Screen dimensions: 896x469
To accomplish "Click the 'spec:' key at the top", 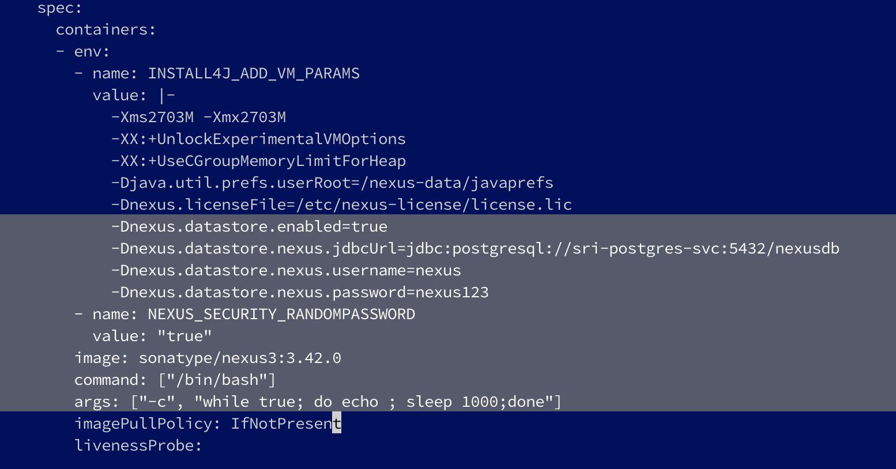I will pyautogui.click(x=59, y=8).
